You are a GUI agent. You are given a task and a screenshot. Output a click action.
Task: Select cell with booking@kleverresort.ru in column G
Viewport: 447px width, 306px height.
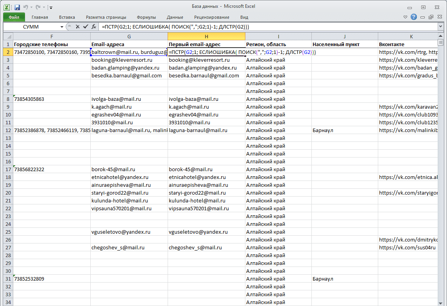coord(129,60)
